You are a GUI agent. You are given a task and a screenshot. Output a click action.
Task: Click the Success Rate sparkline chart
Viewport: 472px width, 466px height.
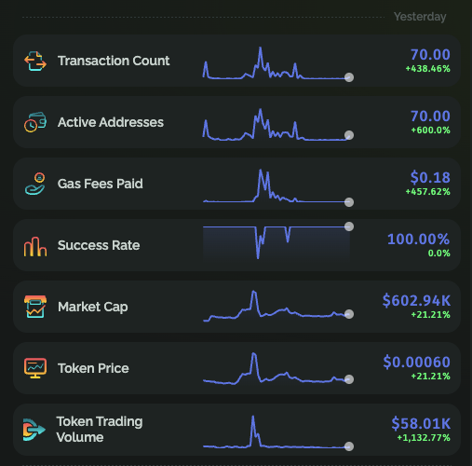(278, 241)
